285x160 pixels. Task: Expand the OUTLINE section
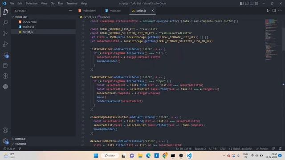click(x=43, y=139)
